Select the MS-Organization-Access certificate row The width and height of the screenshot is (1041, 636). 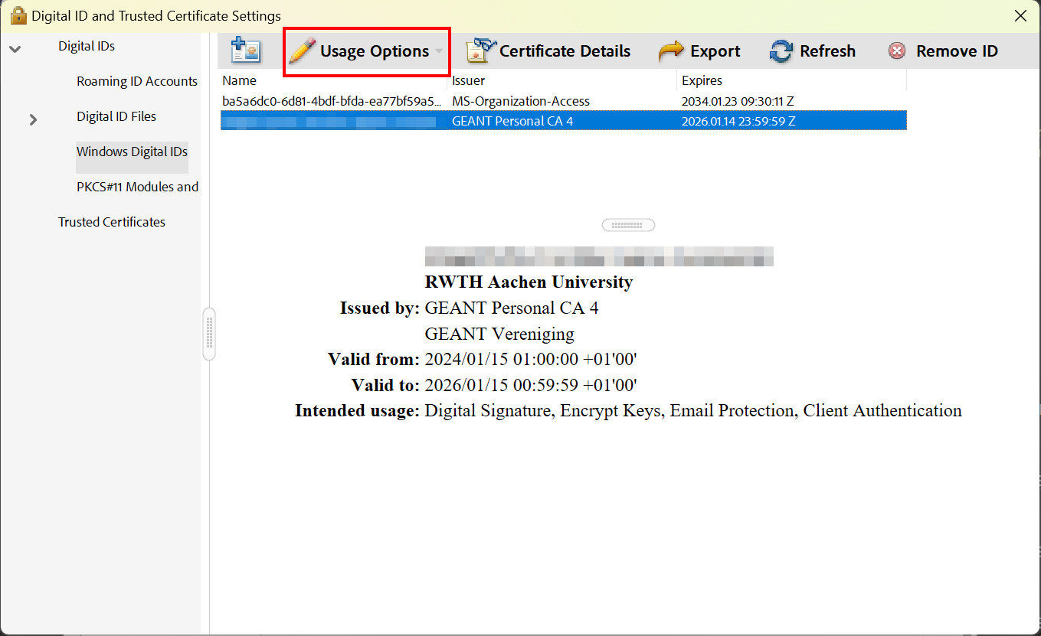pyautogui.click(x=521, y=100)
